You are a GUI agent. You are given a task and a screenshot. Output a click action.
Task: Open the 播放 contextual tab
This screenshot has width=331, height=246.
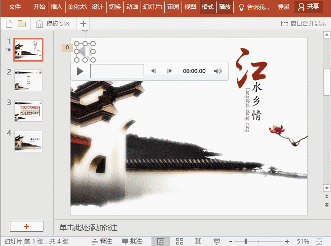[225, 7]
